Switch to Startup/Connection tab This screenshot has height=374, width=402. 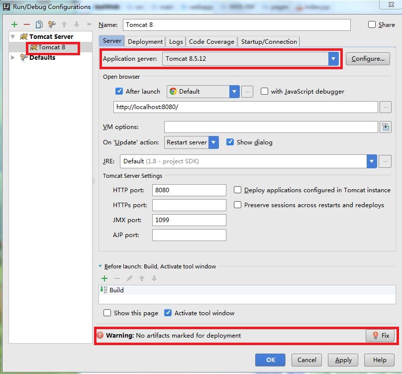(x=269, y=42)
